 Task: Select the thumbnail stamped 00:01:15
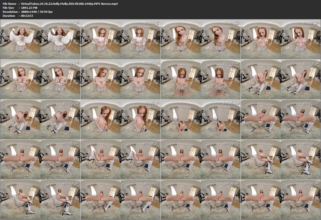click(120, 39)
